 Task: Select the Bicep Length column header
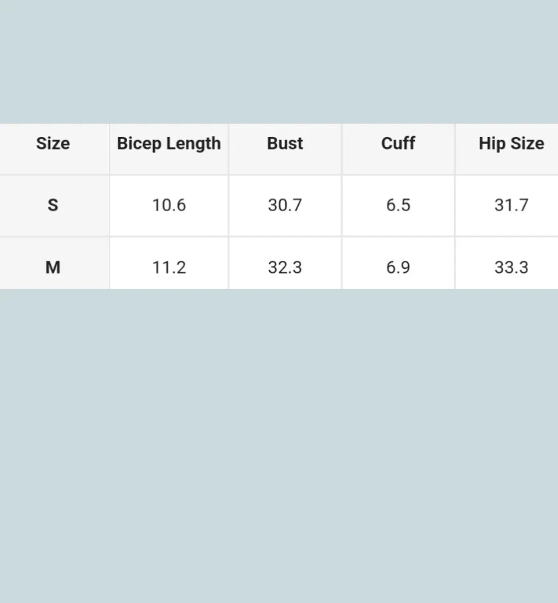pyautogui.click(x=168, y=144)
